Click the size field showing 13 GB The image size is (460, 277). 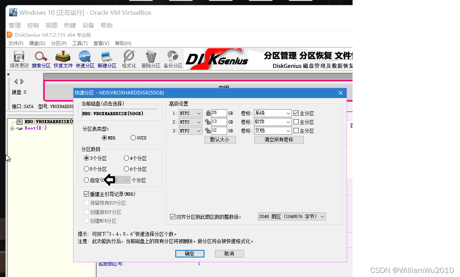click(219, 122)
